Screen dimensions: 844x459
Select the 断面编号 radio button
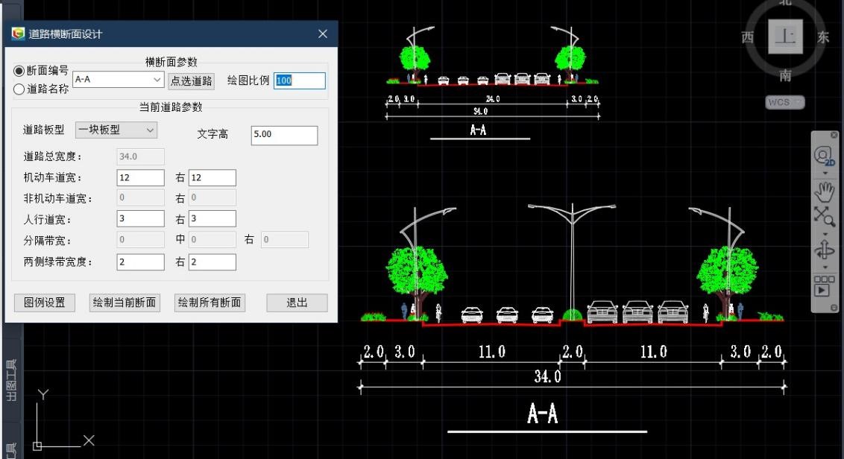point(19,72)
